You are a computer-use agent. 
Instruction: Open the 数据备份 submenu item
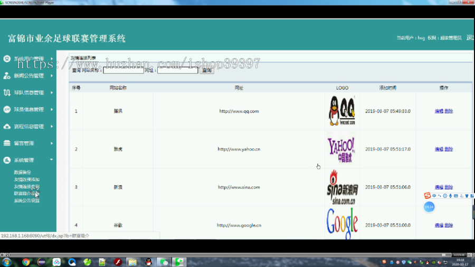(x=22, y=172)
